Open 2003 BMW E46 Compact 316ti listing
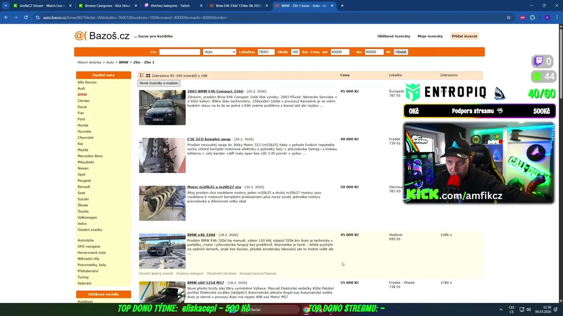Screen dimensions: 563x316 pos(215,91)
